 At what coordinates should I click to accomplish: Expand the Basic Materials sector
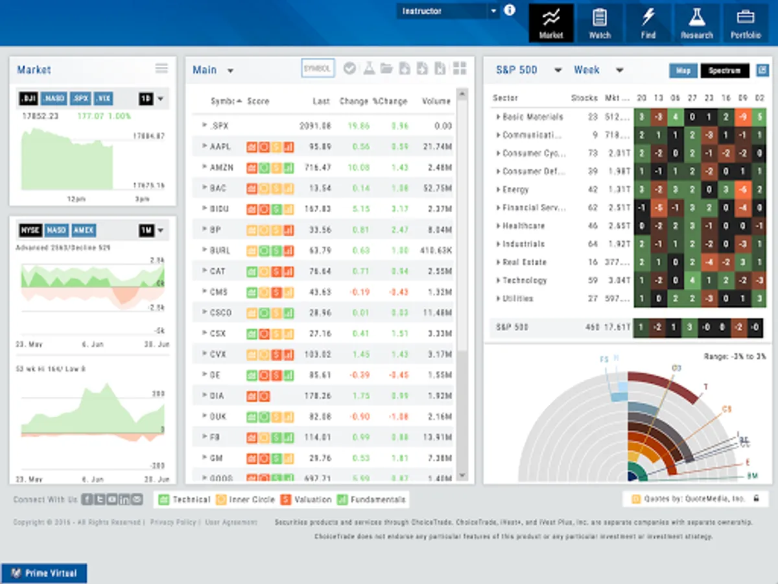498,117
